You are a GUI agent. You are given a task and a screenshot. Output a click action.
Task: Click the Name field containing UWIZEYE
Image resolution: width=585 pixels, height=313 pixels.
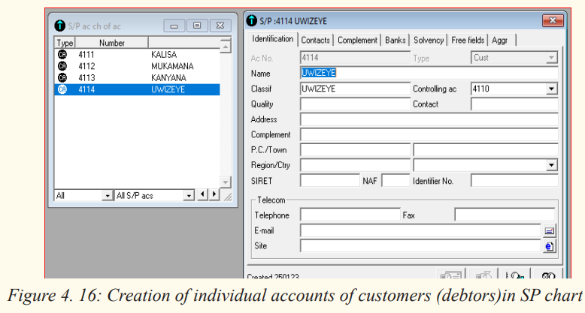(x=429, y=73)
